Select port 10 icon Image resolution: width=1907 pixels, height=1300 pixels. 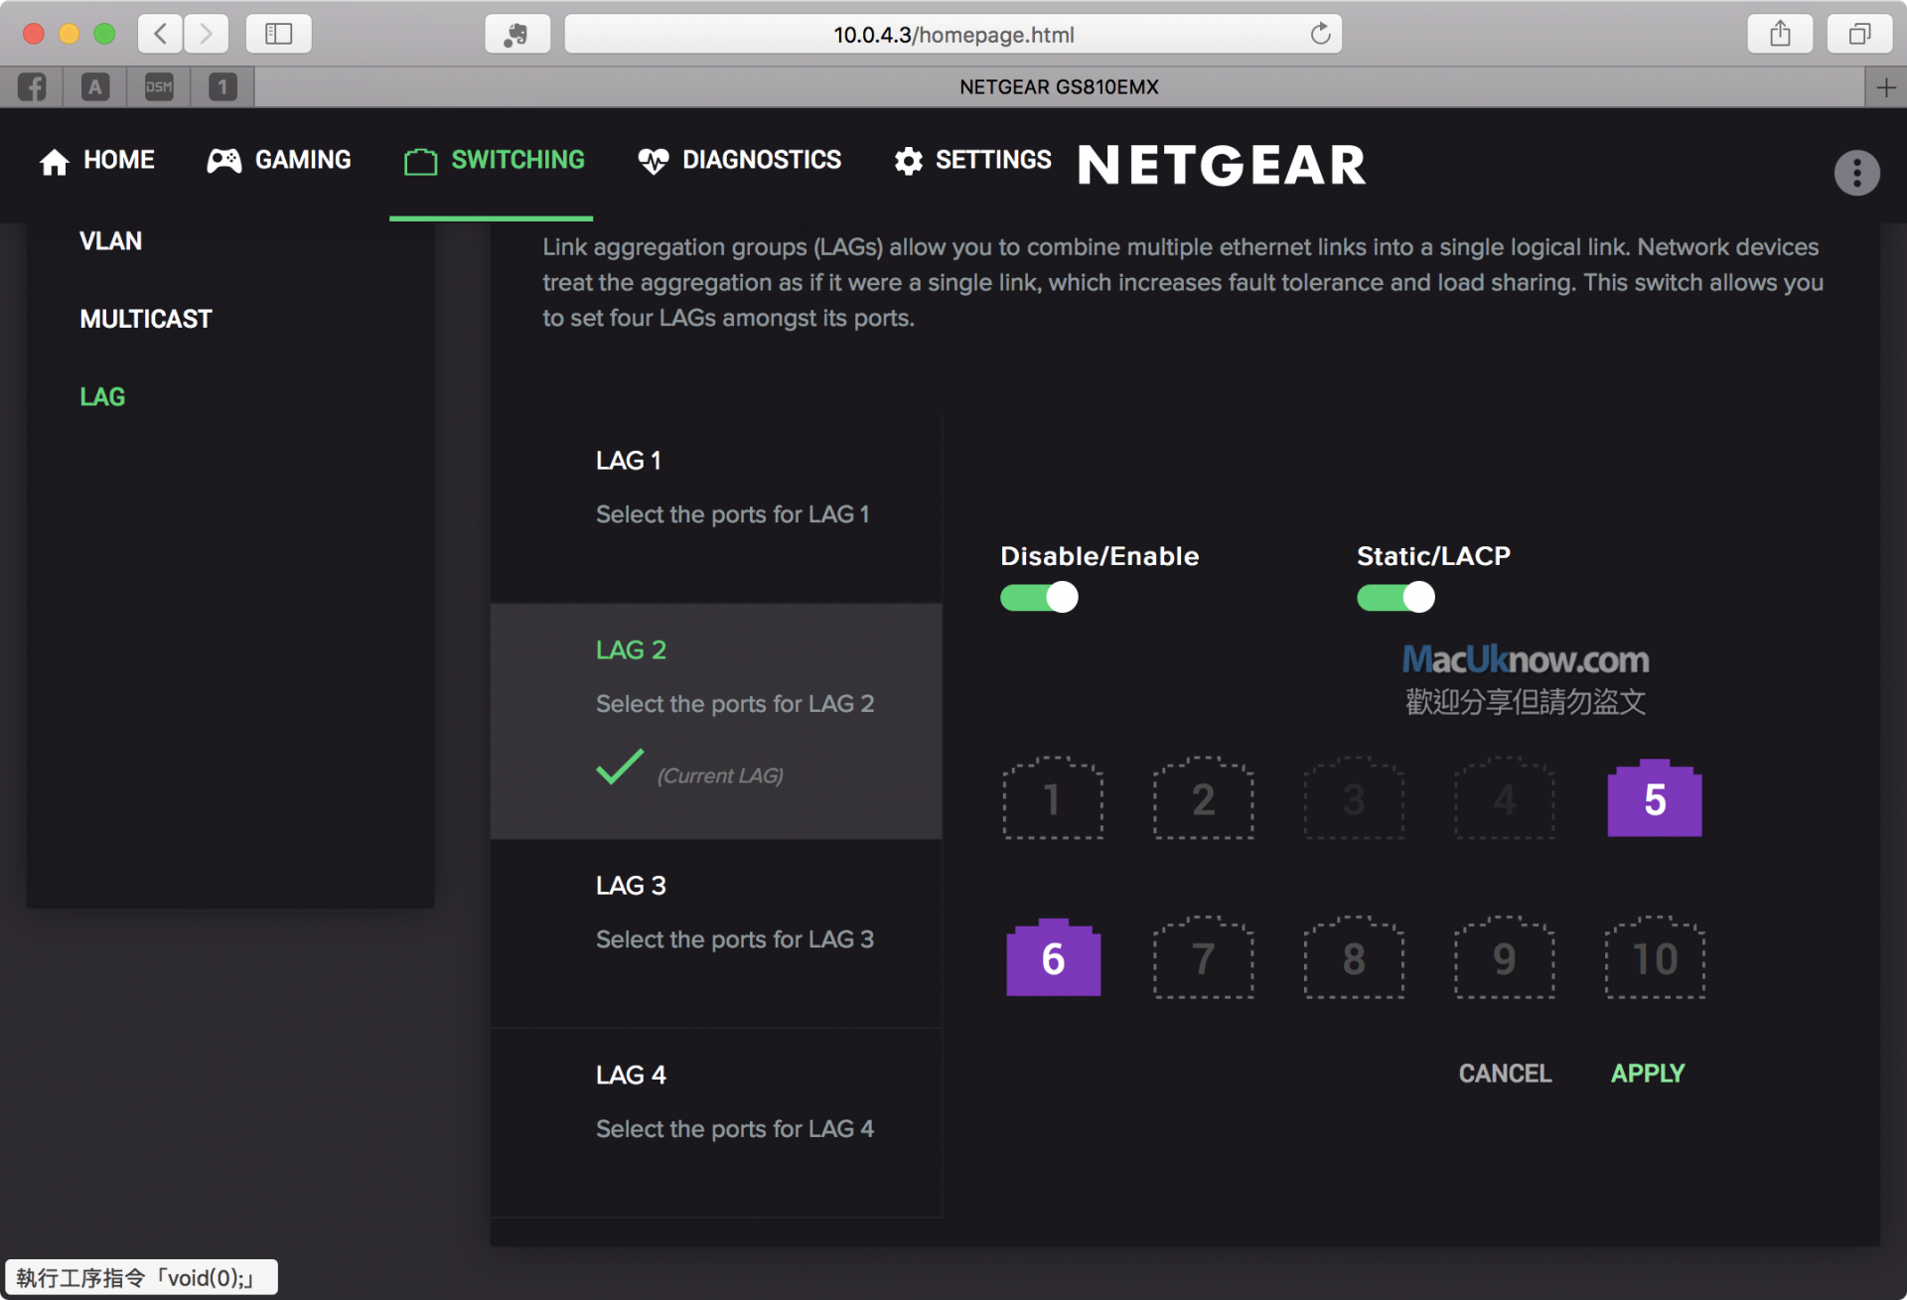[1655, 958]
